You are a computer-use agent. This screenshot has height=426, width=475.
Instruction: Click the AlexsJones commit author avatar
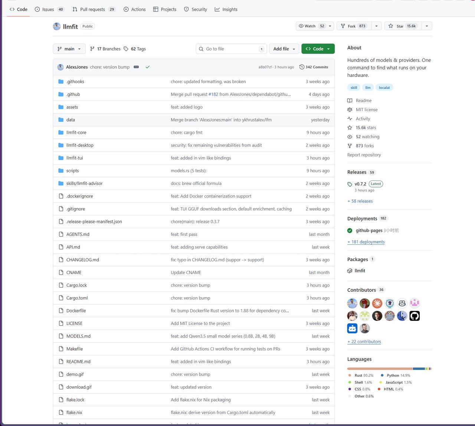(x=60, y=67)
